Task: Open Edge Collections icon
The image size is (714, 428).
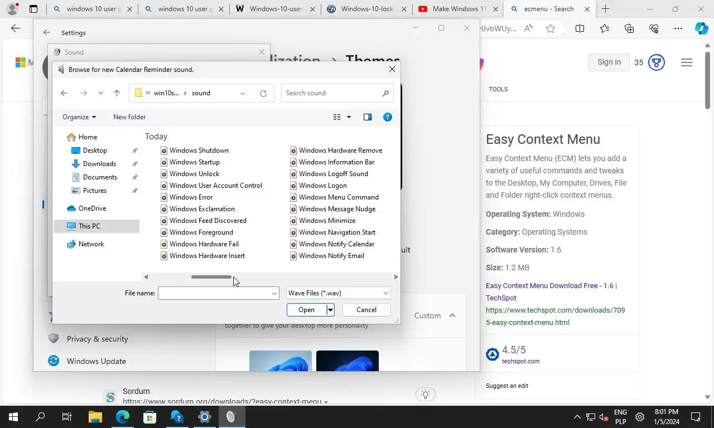Action: pos(629,29)
